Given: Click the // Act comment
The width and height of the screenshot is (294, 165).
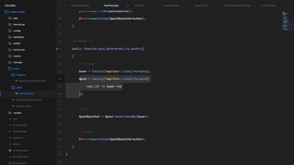Looking at the screenshot, I should [x=84, y=109].
